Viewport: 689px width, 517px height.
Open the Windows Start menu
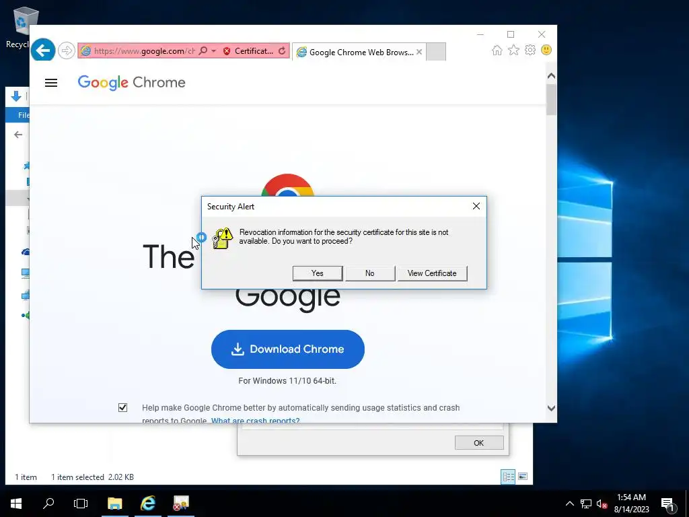(16, 504)
